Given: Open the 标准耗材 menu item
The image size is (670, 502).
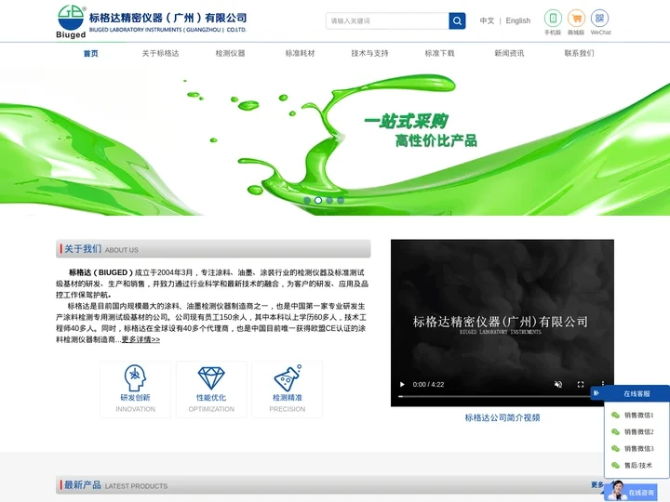Looking at the screenshot, I should [x=300, y=53].
